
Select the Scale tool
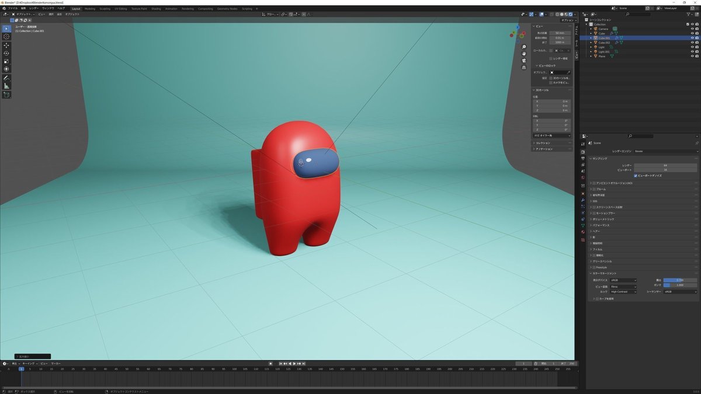(x=6, y=61)
